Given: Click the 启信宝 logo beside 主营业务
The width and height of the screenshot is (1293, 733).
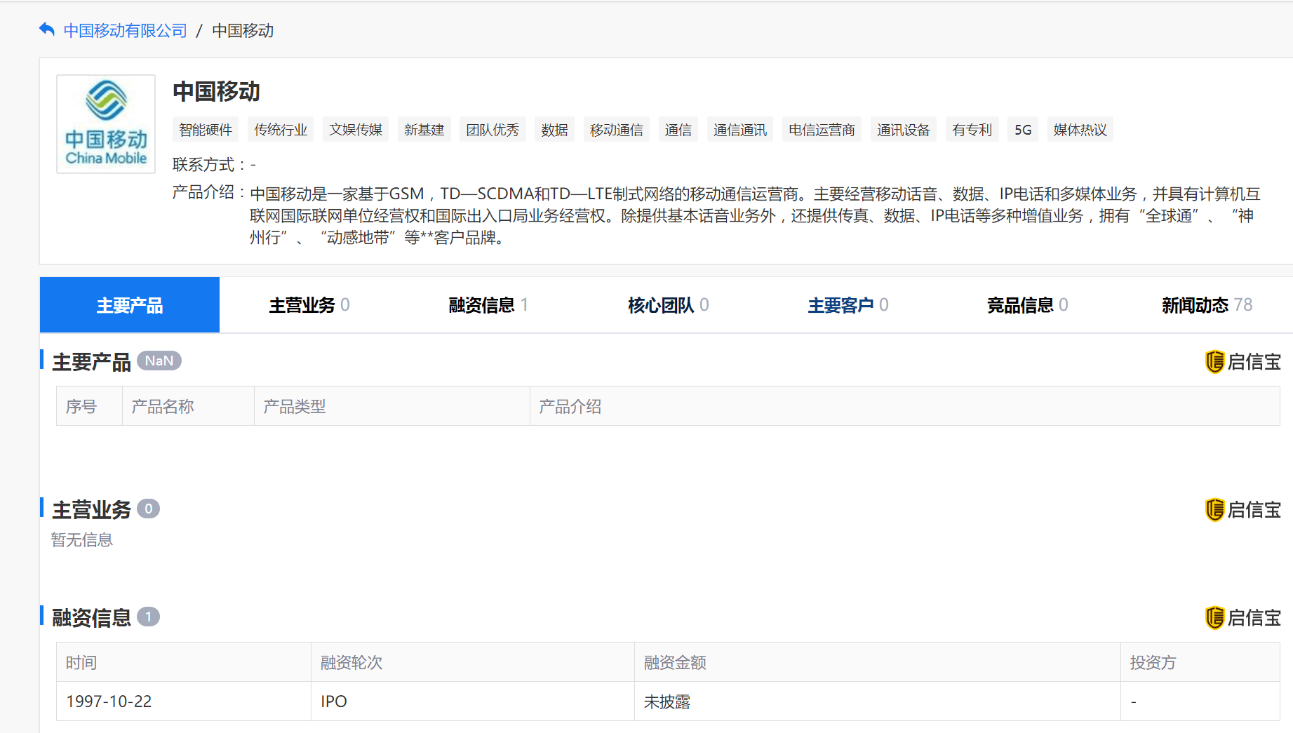Looking at the screenshot, I should (x=1242, y=510).
